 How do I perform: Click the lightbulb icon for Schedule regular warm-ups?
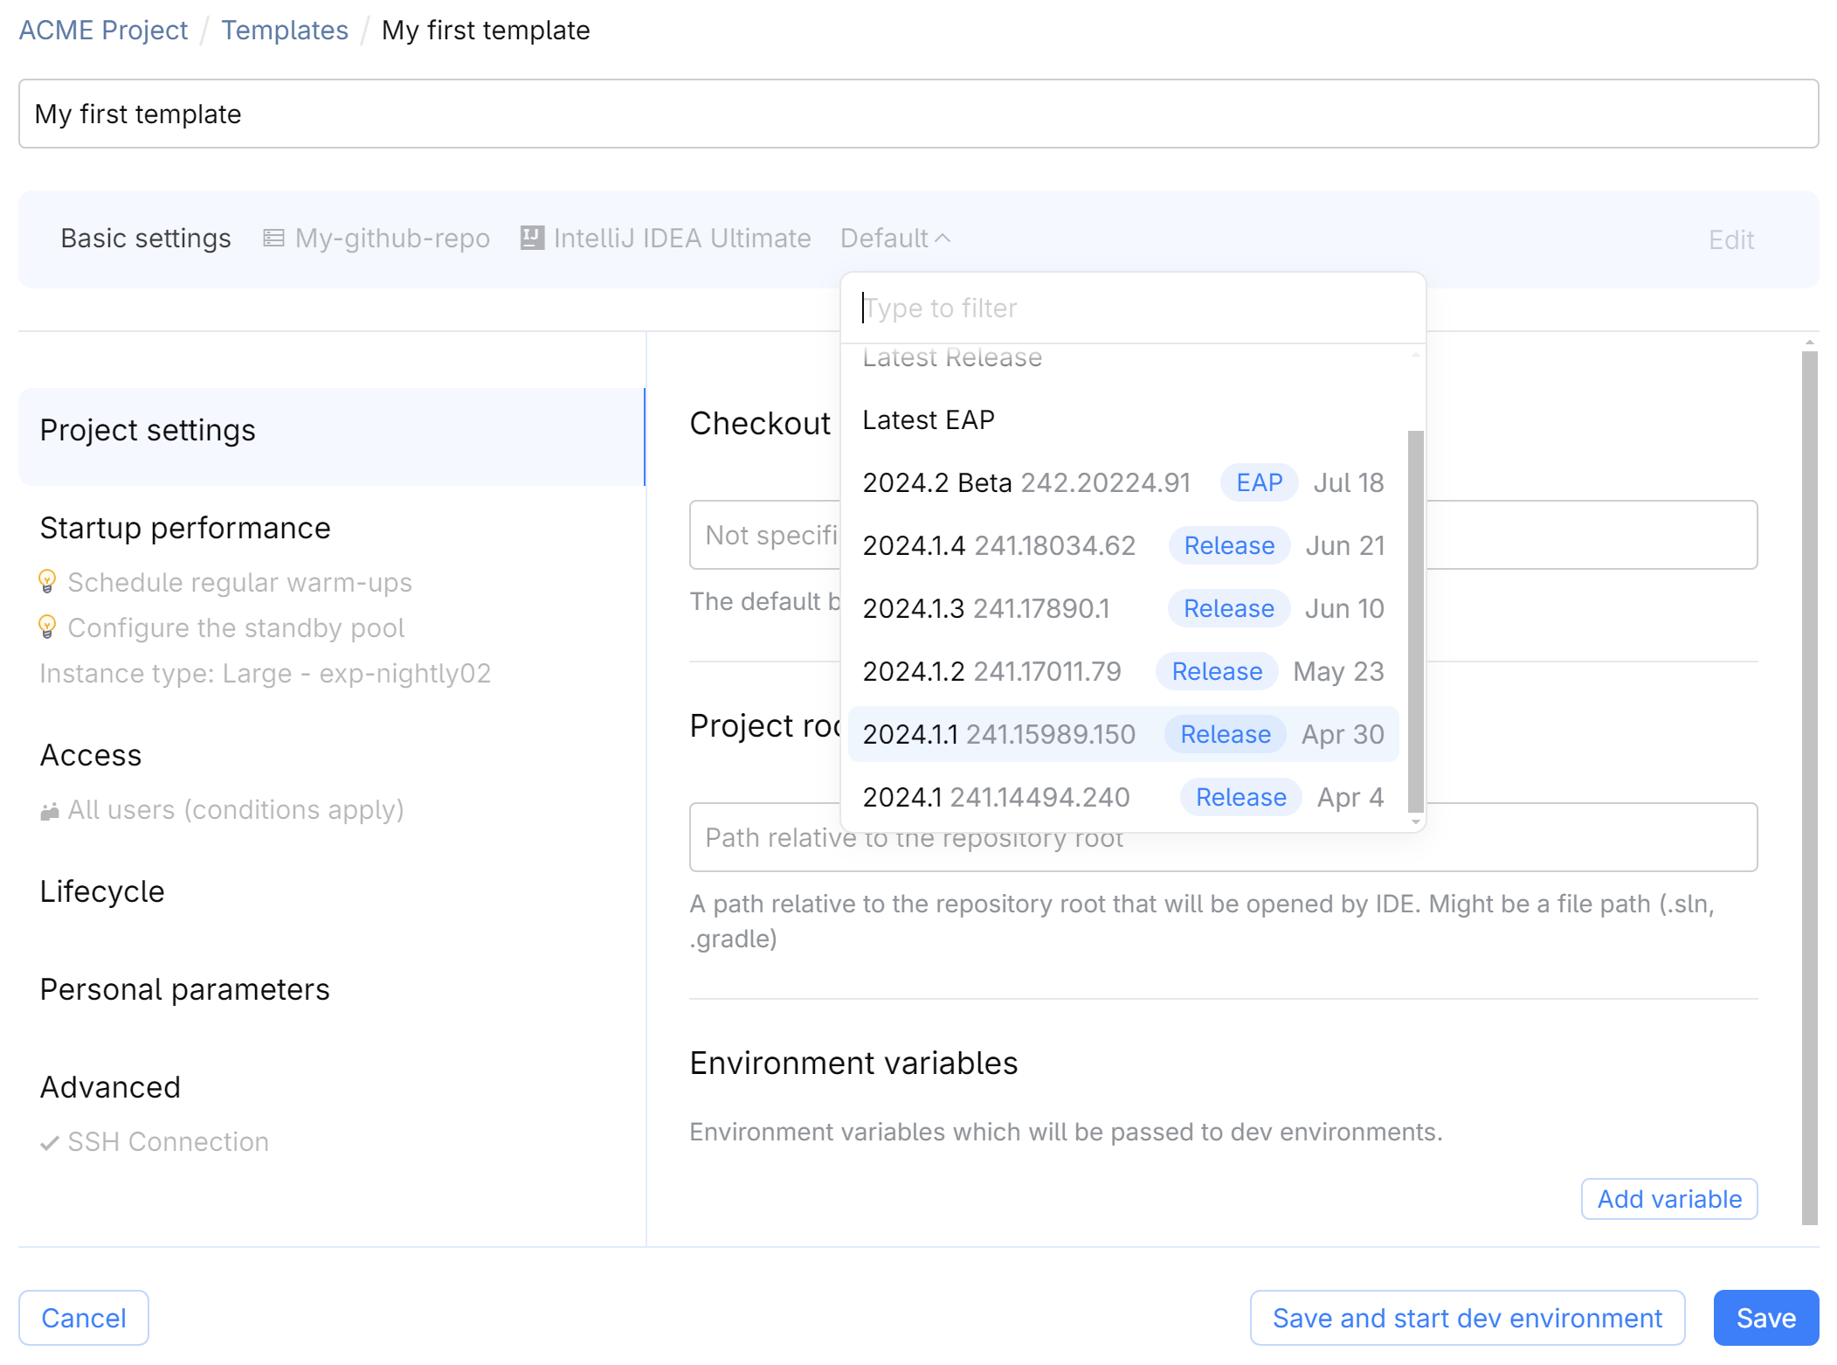[x=48, y=580]
